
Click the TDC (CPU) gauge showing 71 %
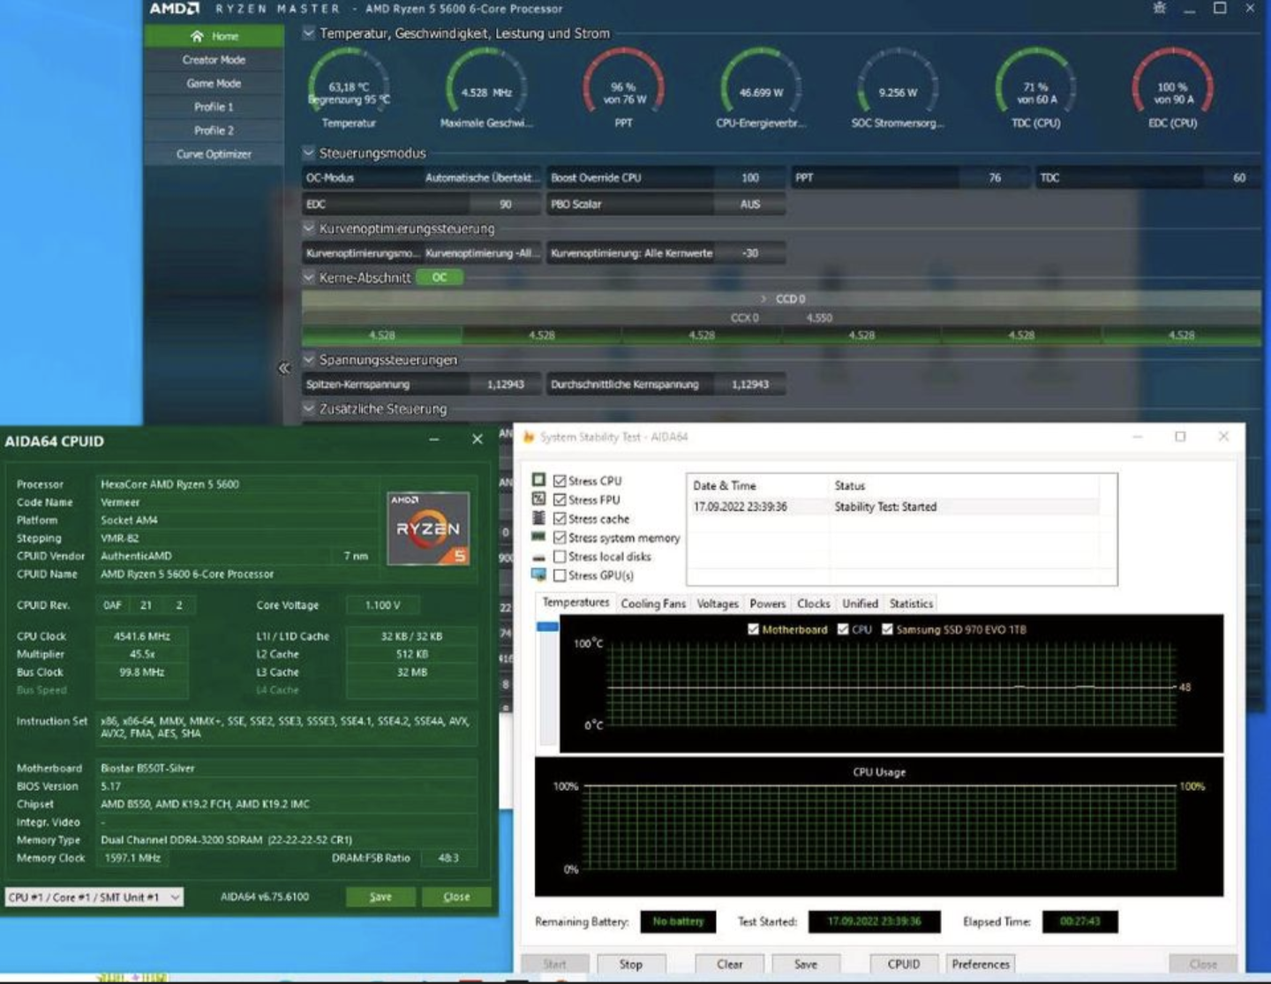[1035, 88]
